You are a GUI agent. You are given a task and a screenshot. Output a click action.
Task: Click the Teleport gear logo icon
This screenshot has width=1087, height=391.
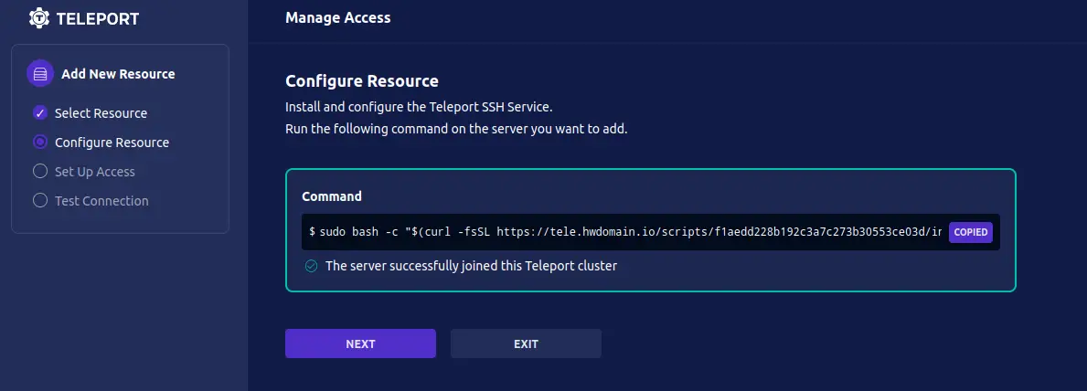(x=39, y=18)
